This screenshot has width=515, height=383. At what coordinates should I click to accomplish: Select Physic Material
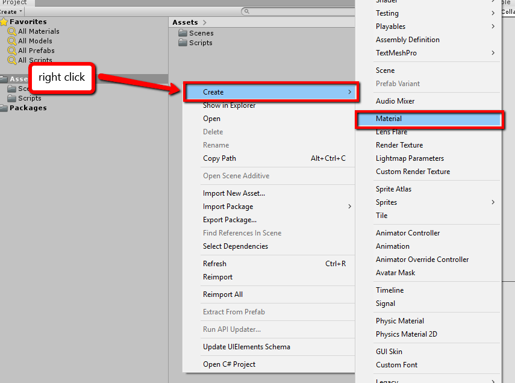pyautogui.click(x=400, y=321)
